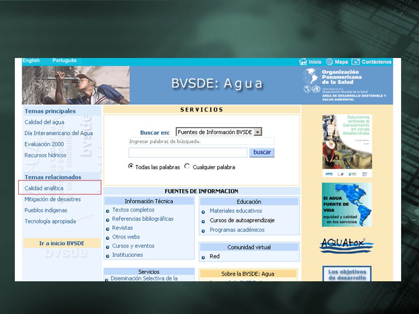The height and width of the screenshot is (314, 419).
Task: Click the Inicio home icon
Action: pyautogui.click(x=303, y=61)
